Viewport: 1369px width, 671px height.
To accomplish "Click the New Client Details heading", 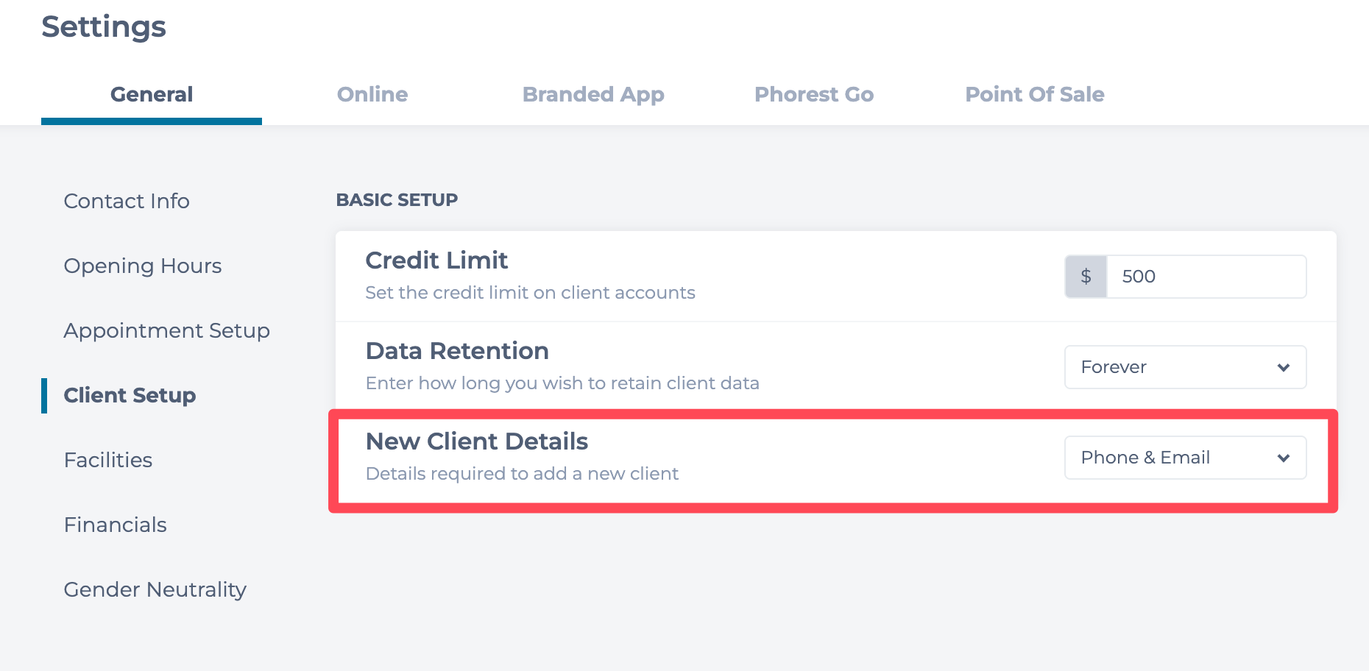I will [x=477, y=441].
